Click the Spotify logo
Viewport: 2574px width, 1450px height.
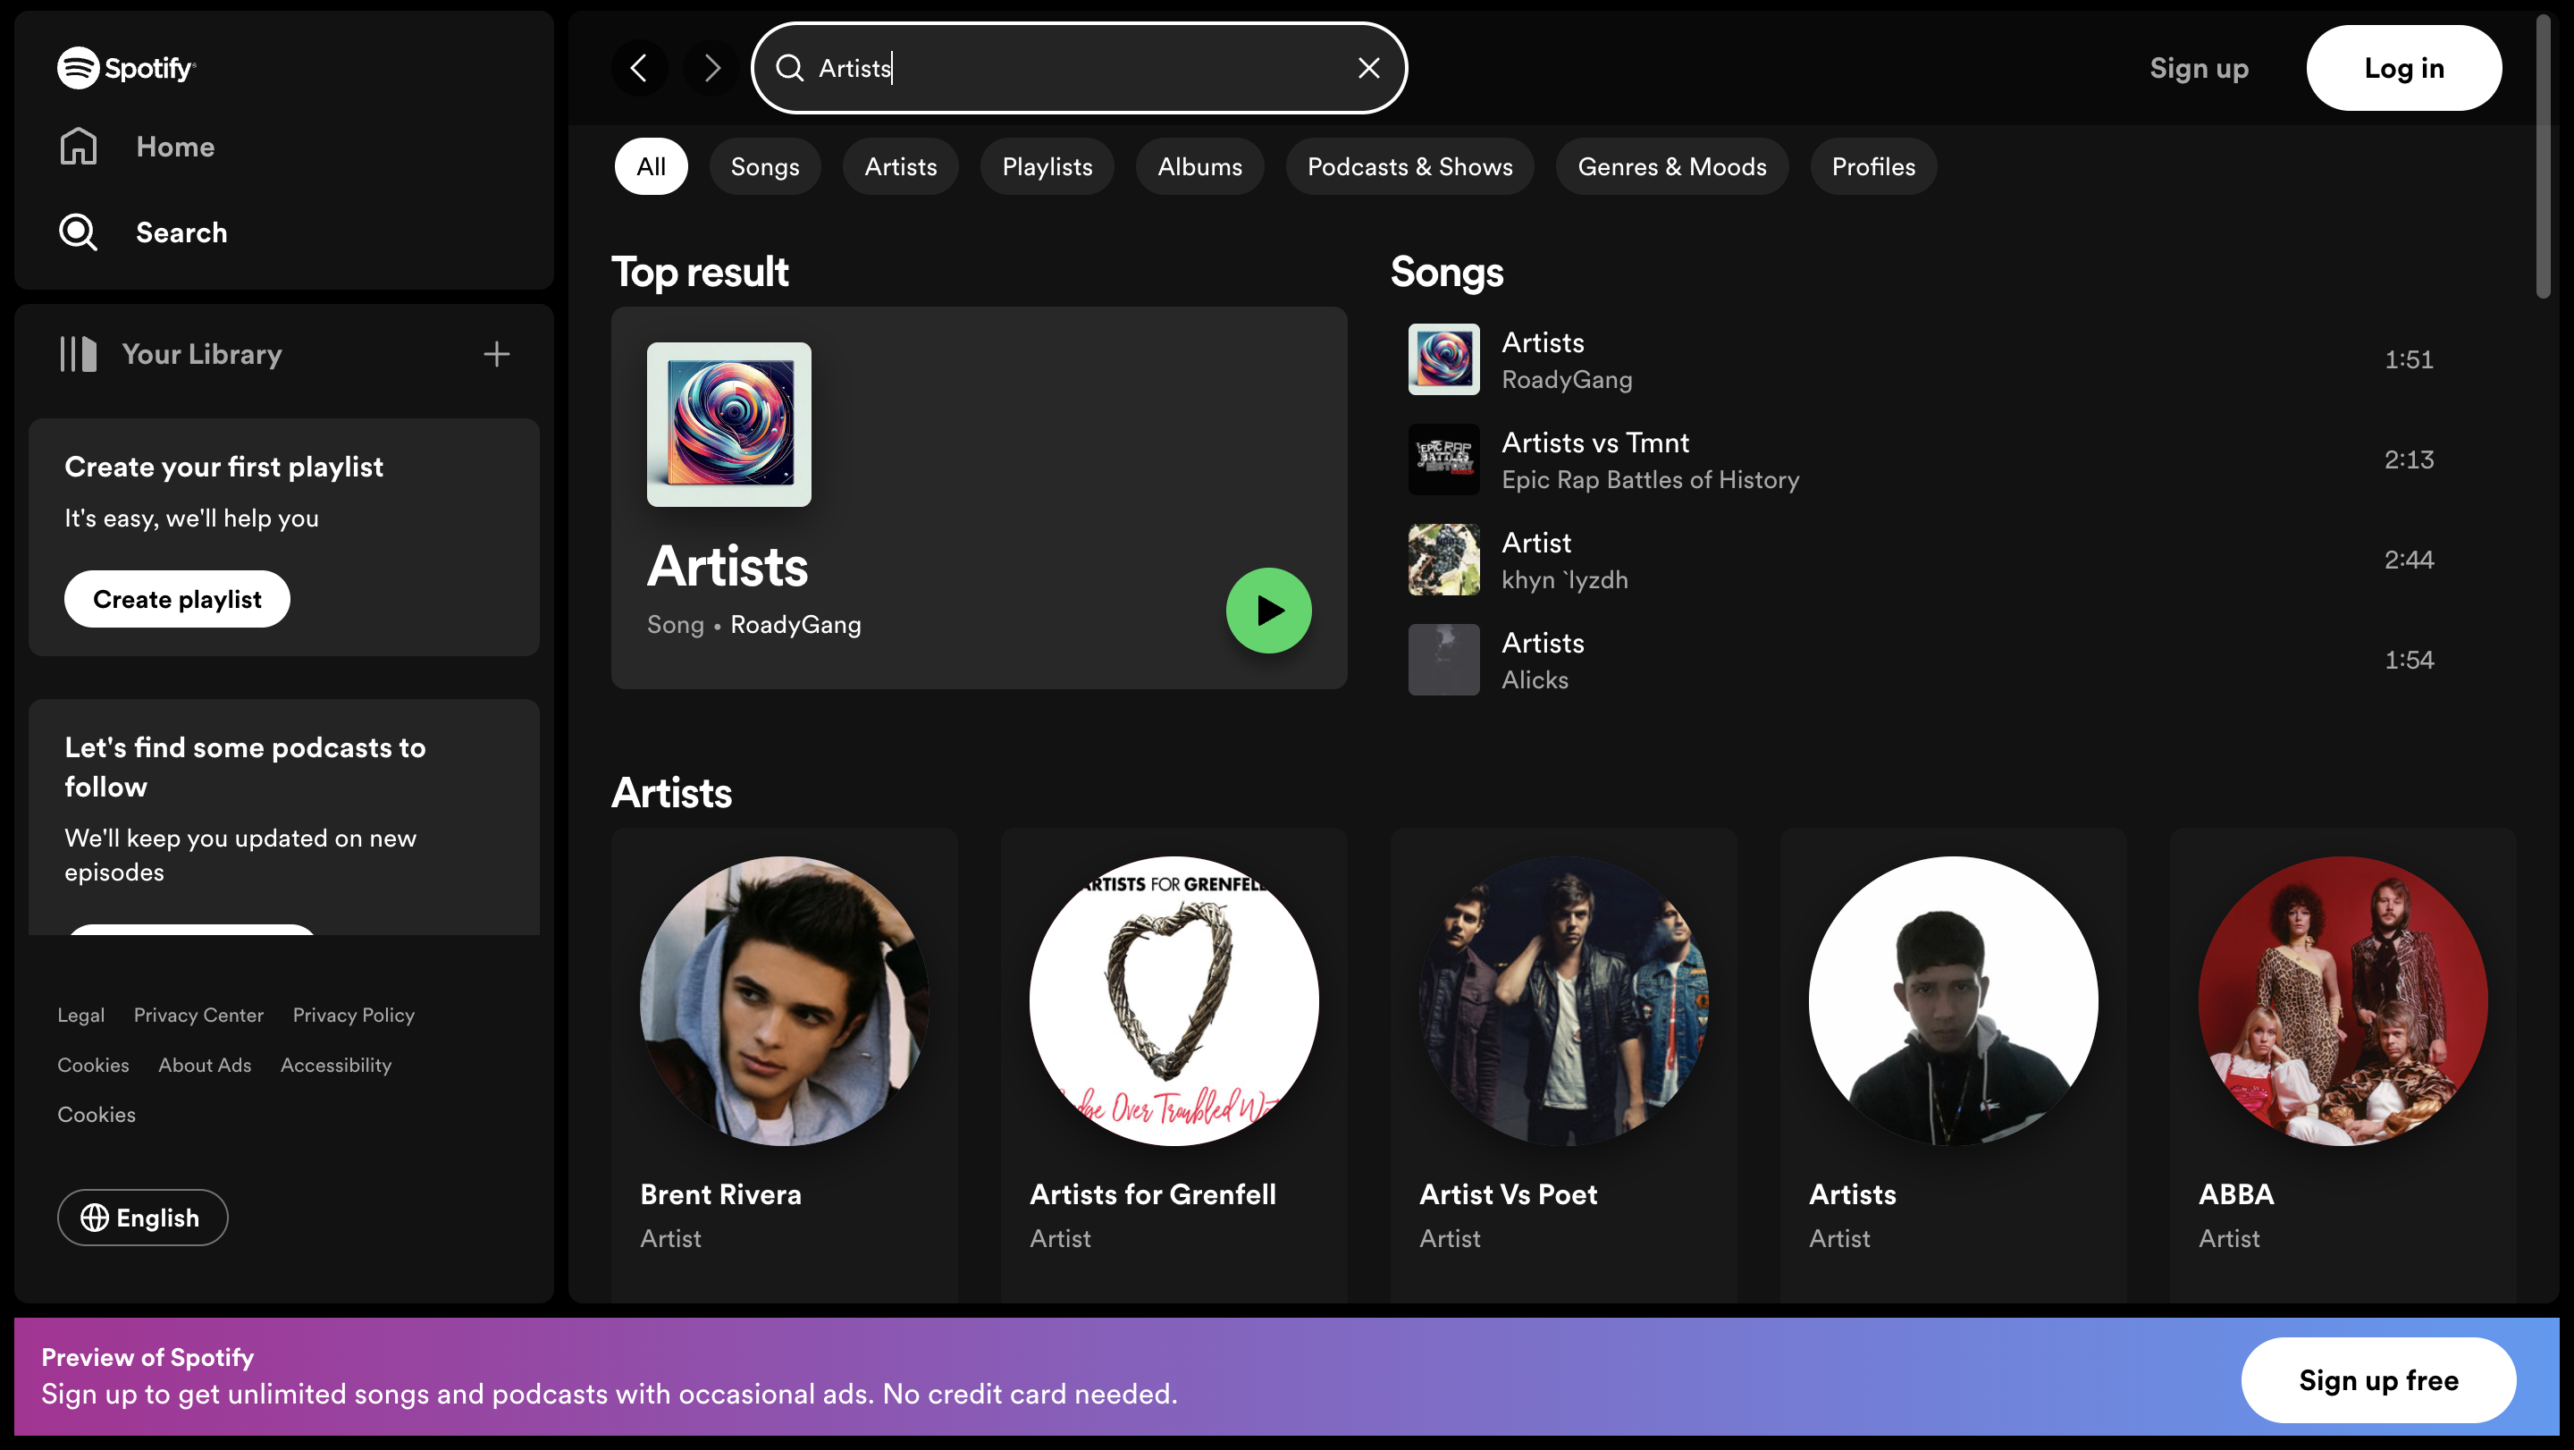tap(126, 68)
